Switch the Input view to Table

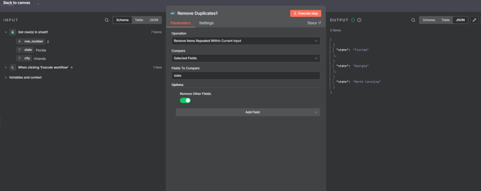tap(139, 20)
